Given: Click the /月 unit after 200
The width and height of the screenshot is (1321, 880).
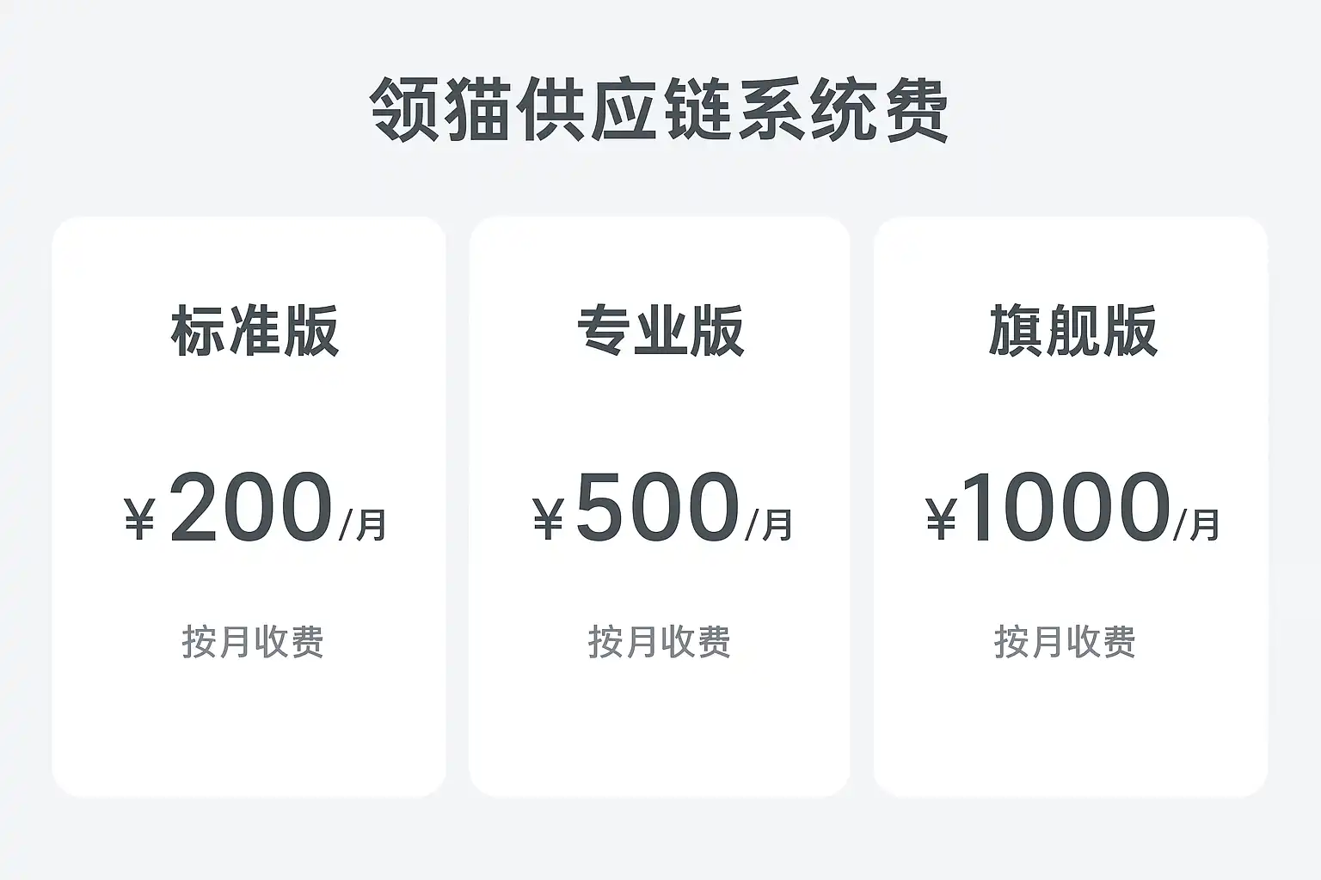Looking at the screenshot, I should pos(363,524).
